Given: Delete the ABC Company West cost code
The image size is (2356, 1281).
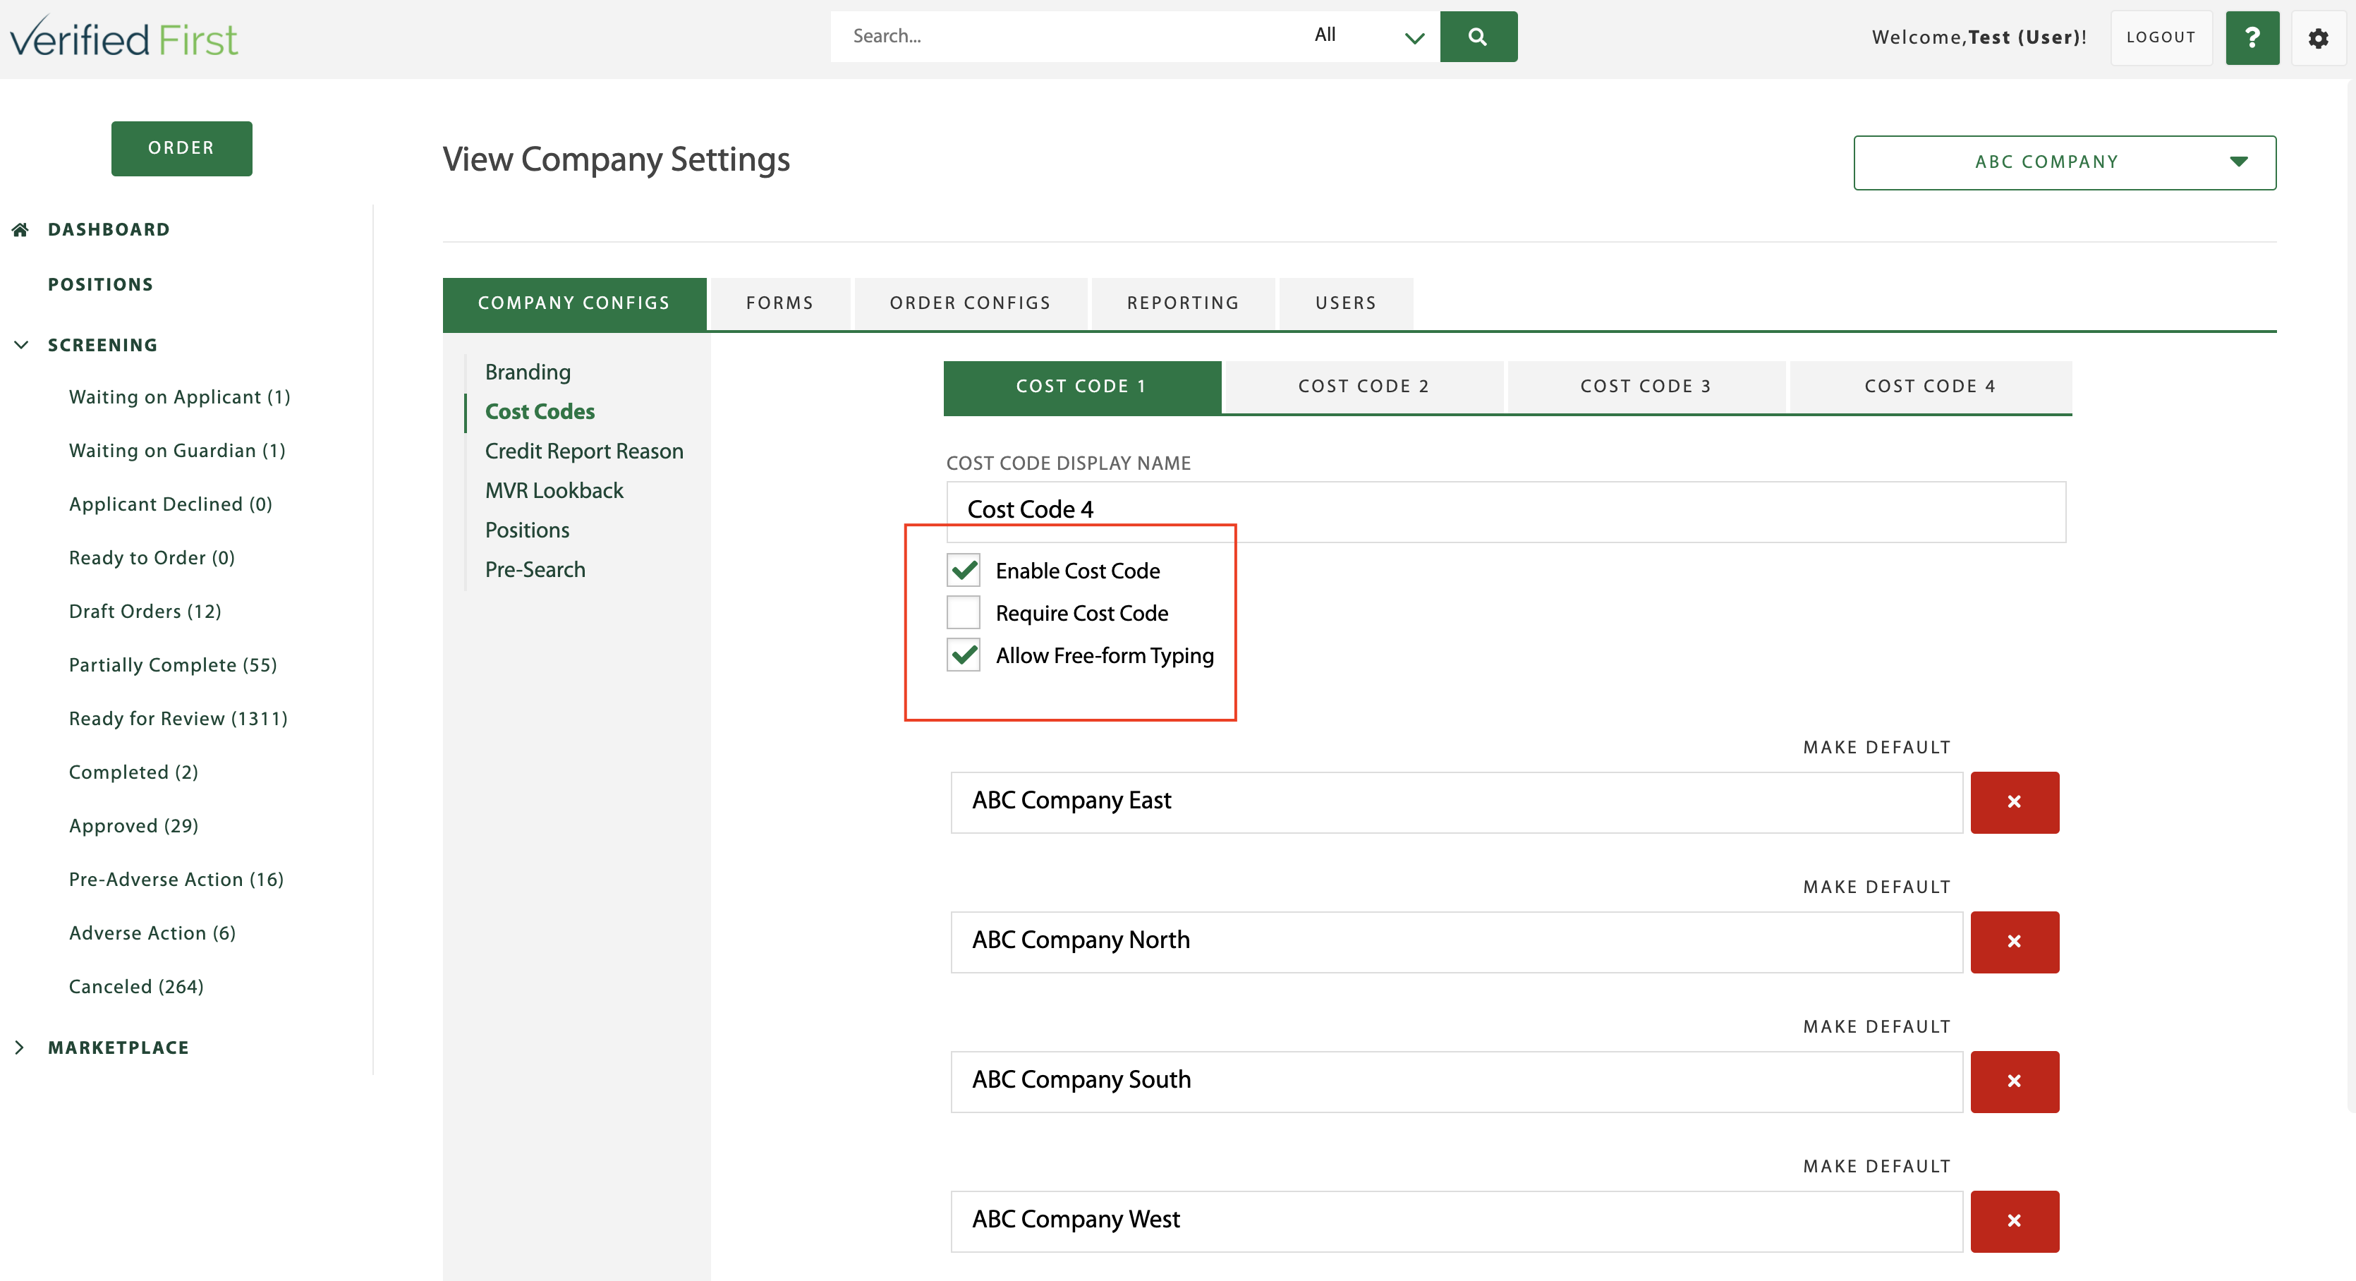Looking at the screenshot, I should click(2014, 1222).
